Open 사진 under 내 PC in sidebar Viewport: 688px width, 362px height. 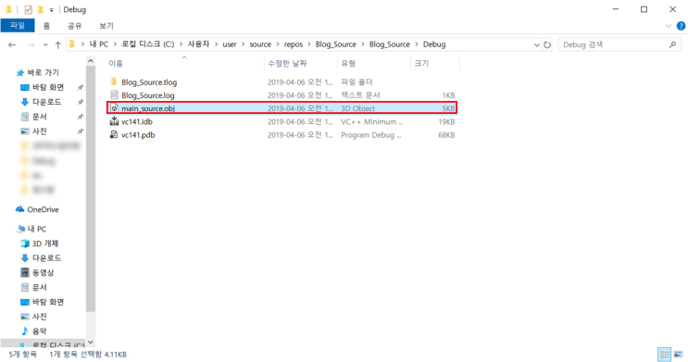[40, 317]
